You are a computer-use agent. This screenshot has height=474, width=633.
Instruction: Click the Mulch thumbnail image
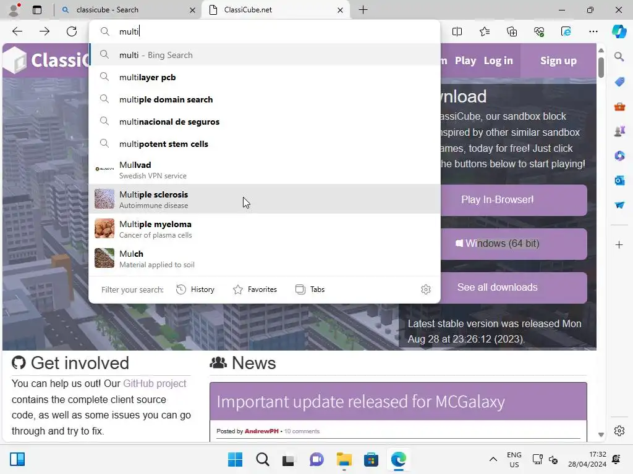click(x=104, y=258)
